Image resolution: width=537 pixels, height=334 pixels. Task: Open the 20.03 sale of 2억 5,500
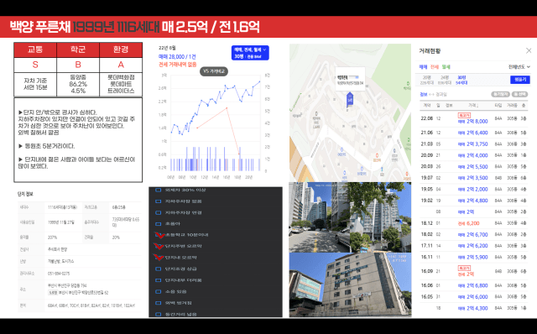[x=473, y=166]
